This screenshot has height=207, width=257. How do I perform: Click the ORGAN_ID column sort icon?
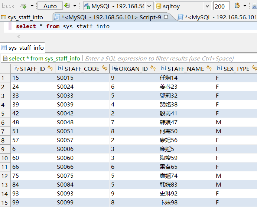click(x=153, y=68)
